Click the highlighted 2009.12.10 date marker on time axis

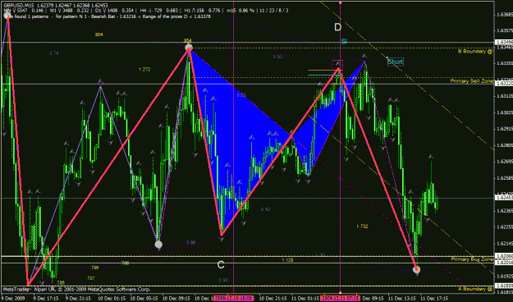(x=234, y=299)
